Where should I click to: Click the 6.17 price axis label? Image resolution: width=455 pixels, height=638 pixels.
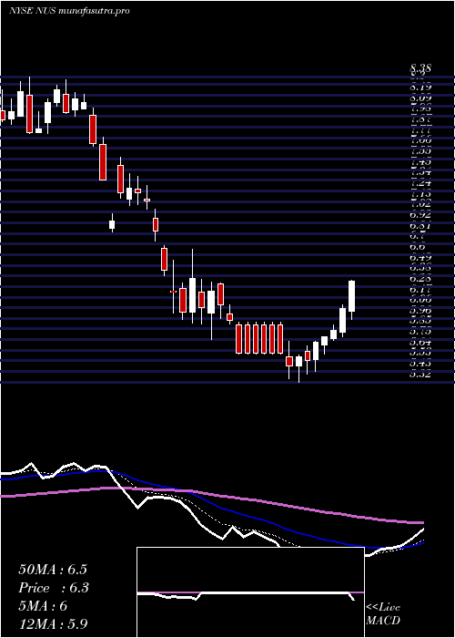point(420,290)
